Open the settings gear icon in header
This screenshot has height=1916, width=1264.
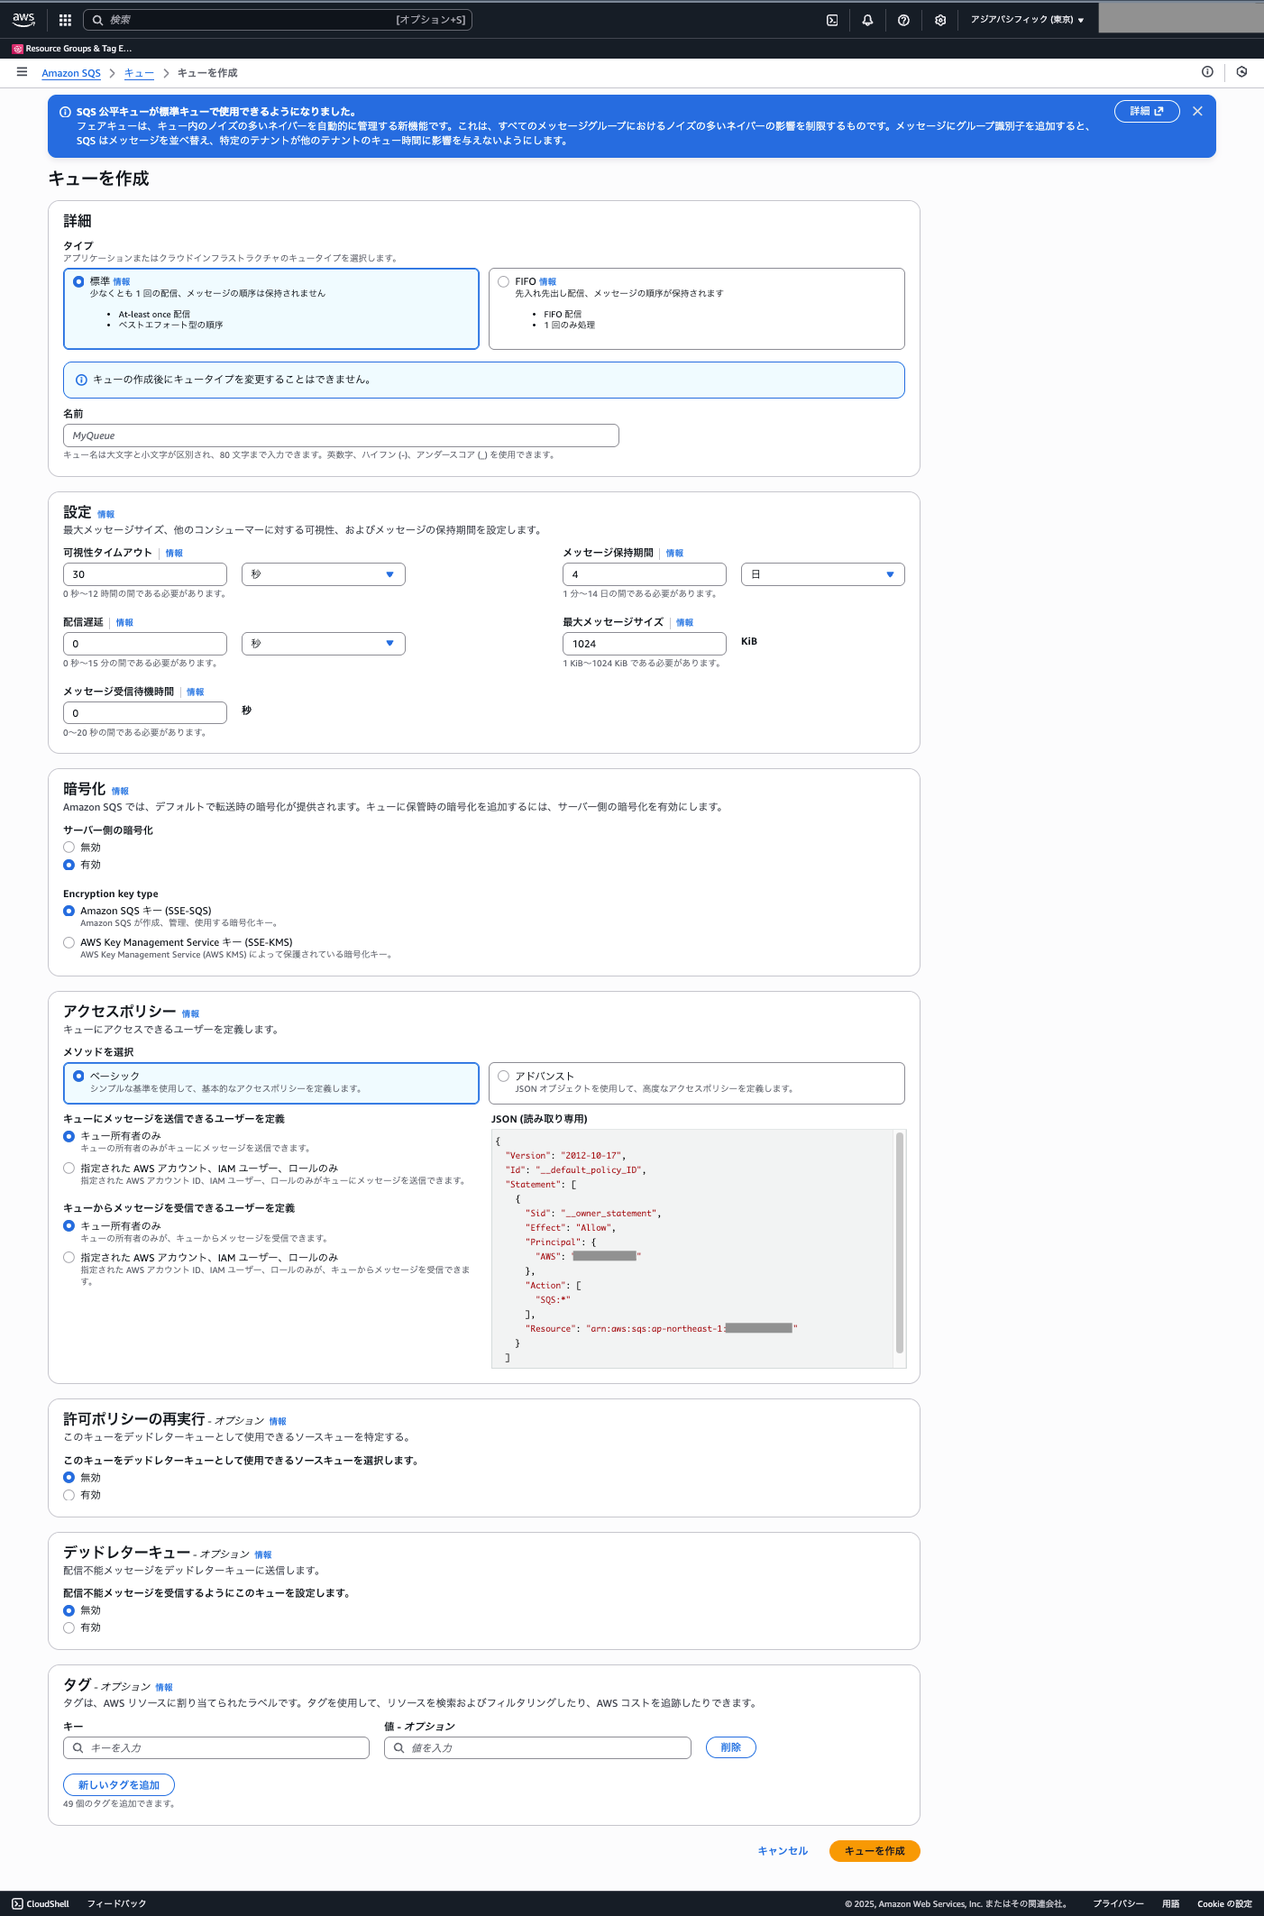pos(940,20)
